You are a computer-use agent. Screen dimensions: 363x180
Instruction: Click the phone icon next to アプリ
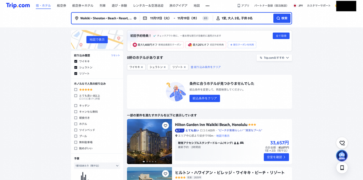coord(239,6)
